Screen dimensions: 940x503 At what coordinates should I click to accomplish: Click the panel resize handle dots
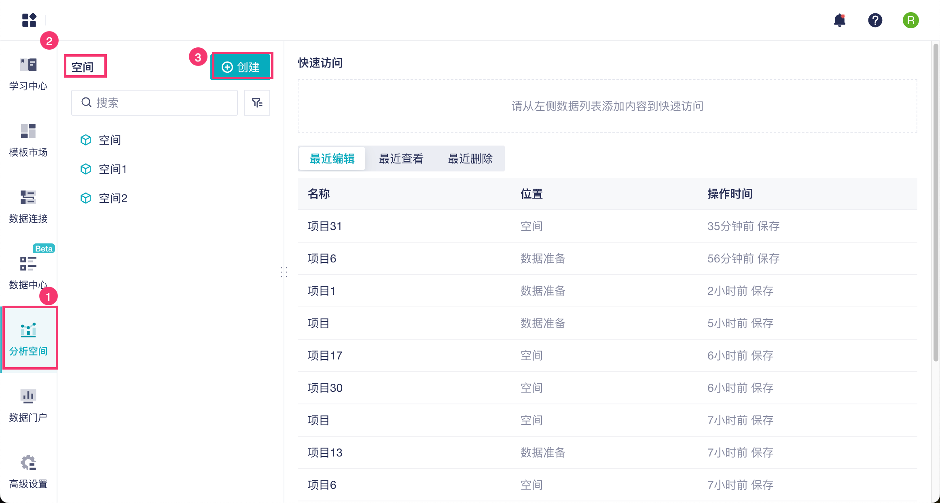pos(284,272)
